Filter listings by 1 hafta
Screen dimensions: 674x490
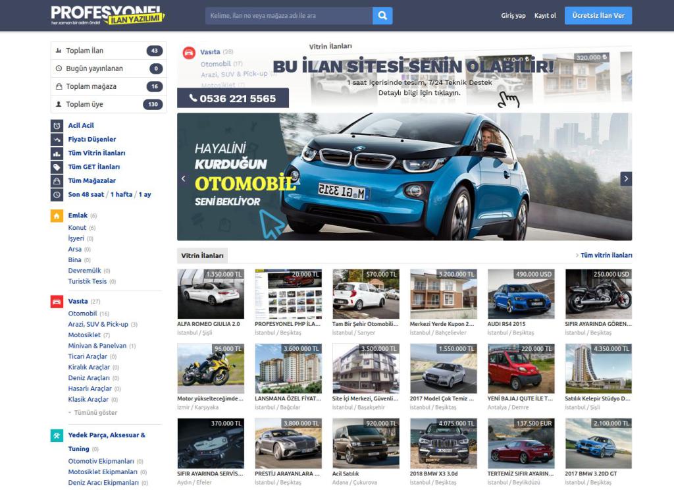(x=121, y=194)
